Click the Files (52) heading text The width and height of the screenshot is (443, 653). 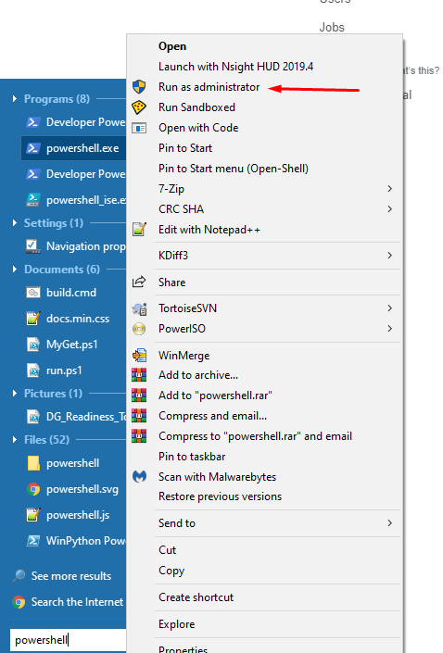point(46,440)
